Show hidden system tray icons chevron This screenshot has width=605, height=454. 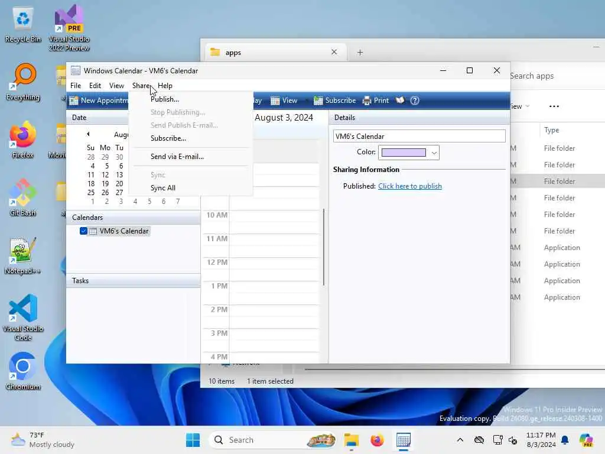pyautogui.click(x=460, y=440)
